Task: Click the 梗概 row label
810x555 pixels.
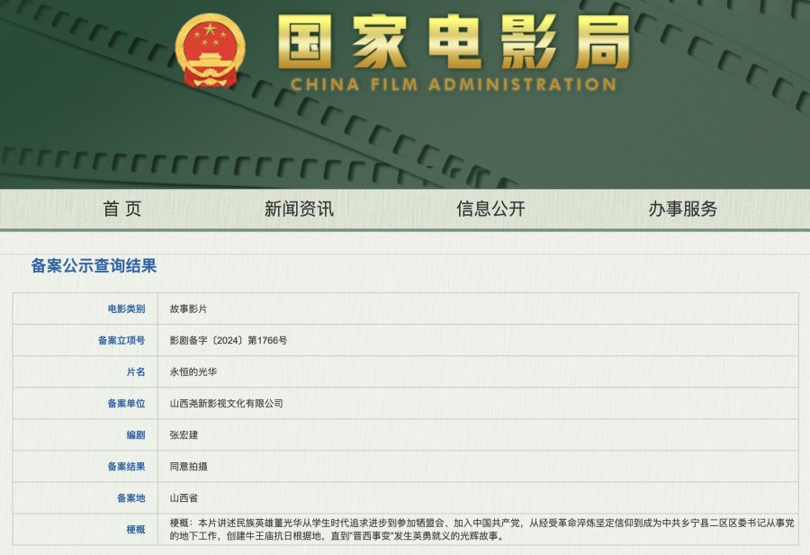Action: tap(136, 529)
